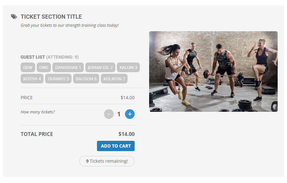Select the DEW guest tag
This screenshot has height=183, width=287.
(28, 67)
